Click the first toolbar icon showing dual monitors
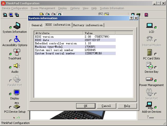Viewport: 167px width, 126px height. tap(5, 15)
